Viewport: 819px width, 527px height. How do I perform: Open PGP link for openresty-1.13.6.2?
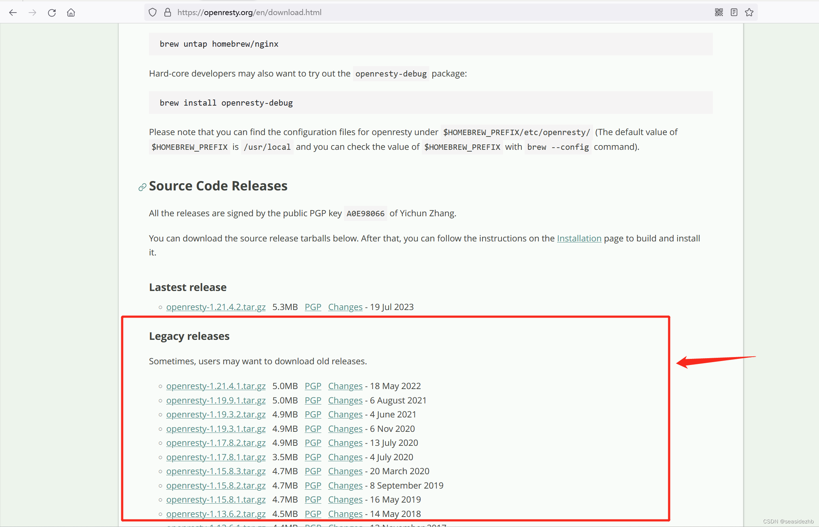[x=313, y=514]
